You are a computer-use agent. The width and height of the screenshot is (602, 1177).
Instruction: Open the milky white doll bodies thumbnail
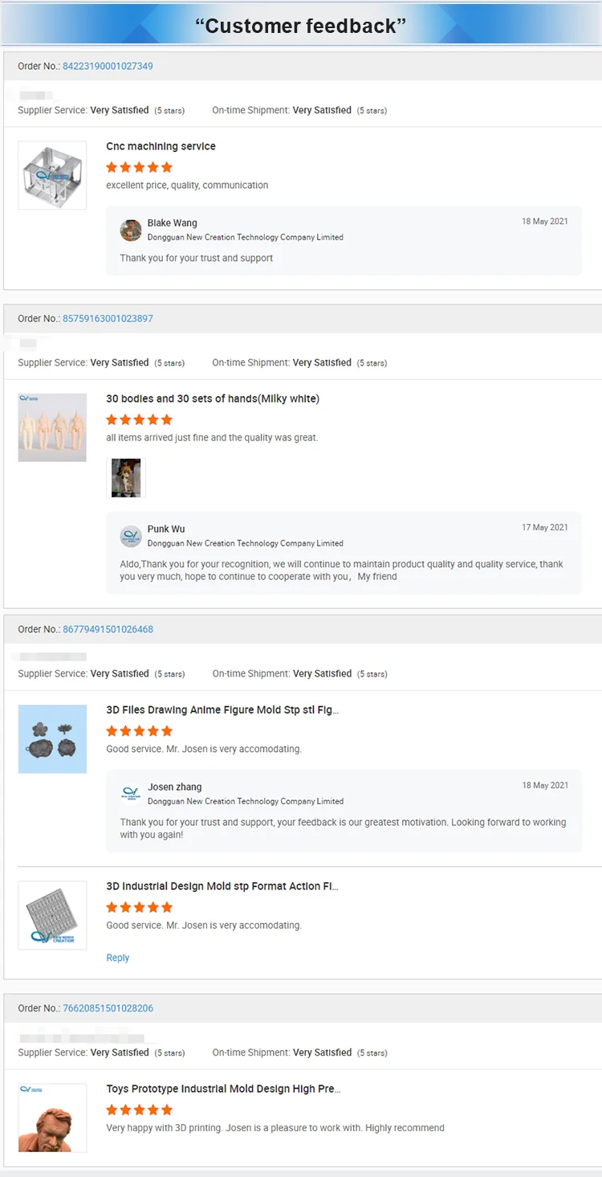coord(52,427)
